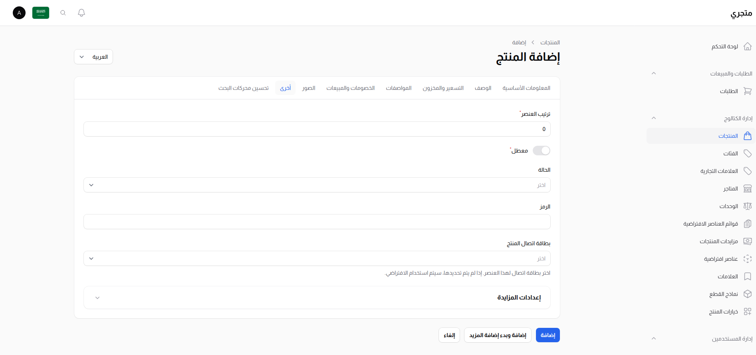756x355 pixels.
Task: Click إضافة وبدء إضافة المزيد button
Action: (498, 335)
